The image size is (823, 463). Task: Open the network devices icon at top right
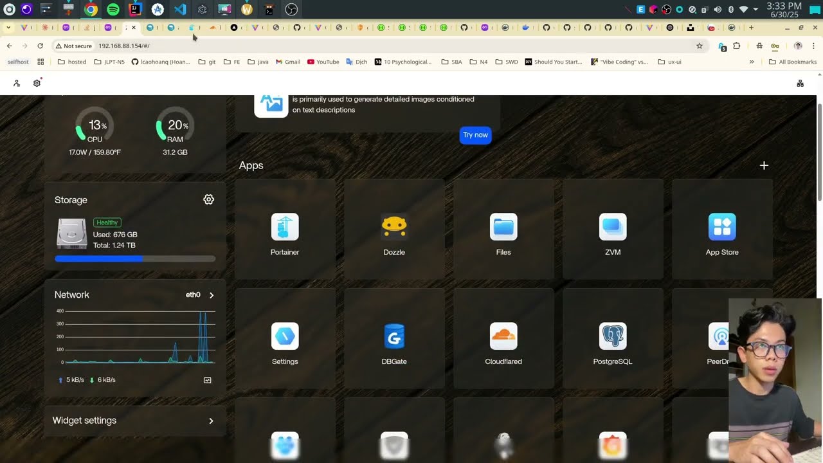800,83
